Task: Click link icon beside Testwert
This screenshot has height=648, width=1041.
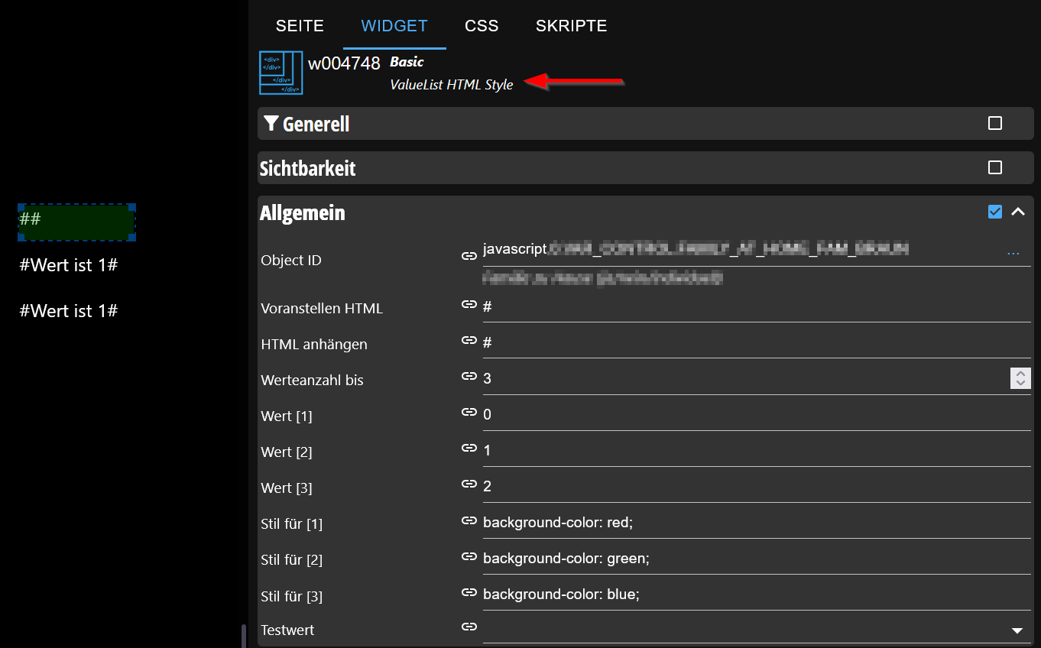Action: [x=469, y=627]
